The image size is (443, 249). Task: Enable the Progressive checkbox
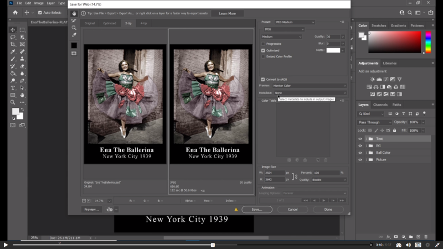click(263, 44)
